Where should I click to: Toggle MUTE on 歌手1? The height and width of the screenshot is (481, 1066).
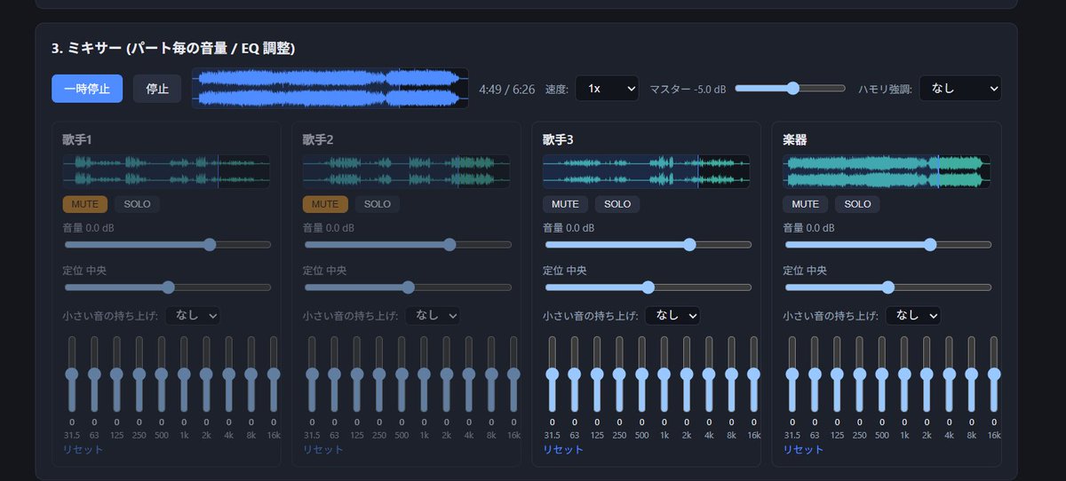(x=85, y=204)
